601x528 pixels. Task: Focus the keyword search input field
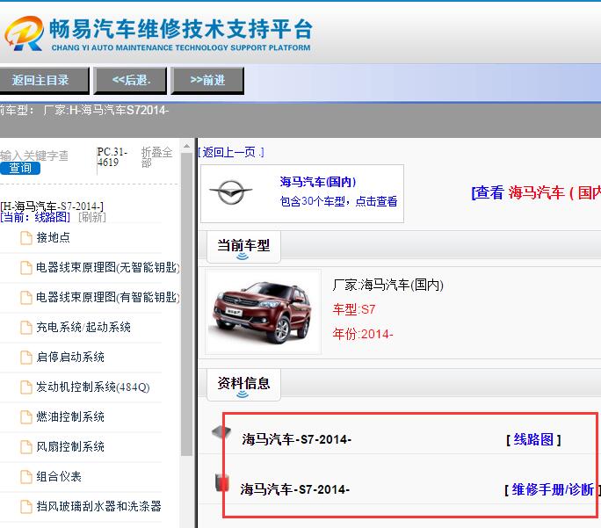(x=34, y=156)
